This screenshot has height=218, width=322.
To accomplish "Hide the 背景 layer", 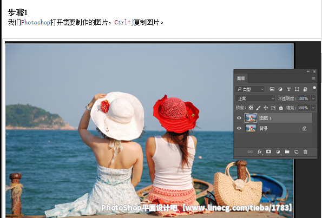I will [x=239, y=128].
